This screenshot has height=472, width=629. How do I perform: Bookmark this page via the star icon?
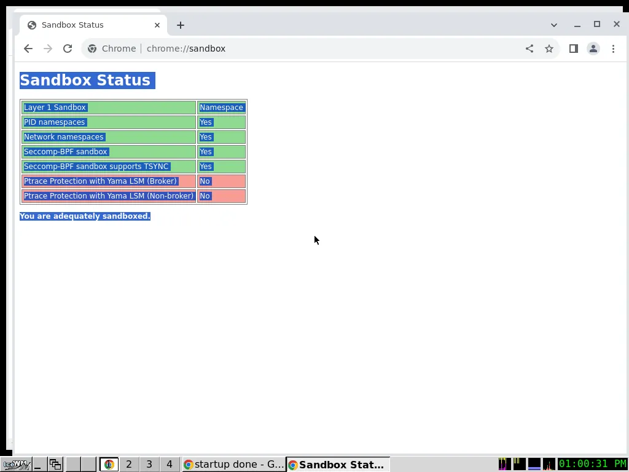549,49
